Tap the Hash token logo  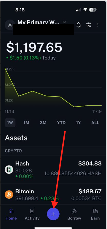pos(9,169)
